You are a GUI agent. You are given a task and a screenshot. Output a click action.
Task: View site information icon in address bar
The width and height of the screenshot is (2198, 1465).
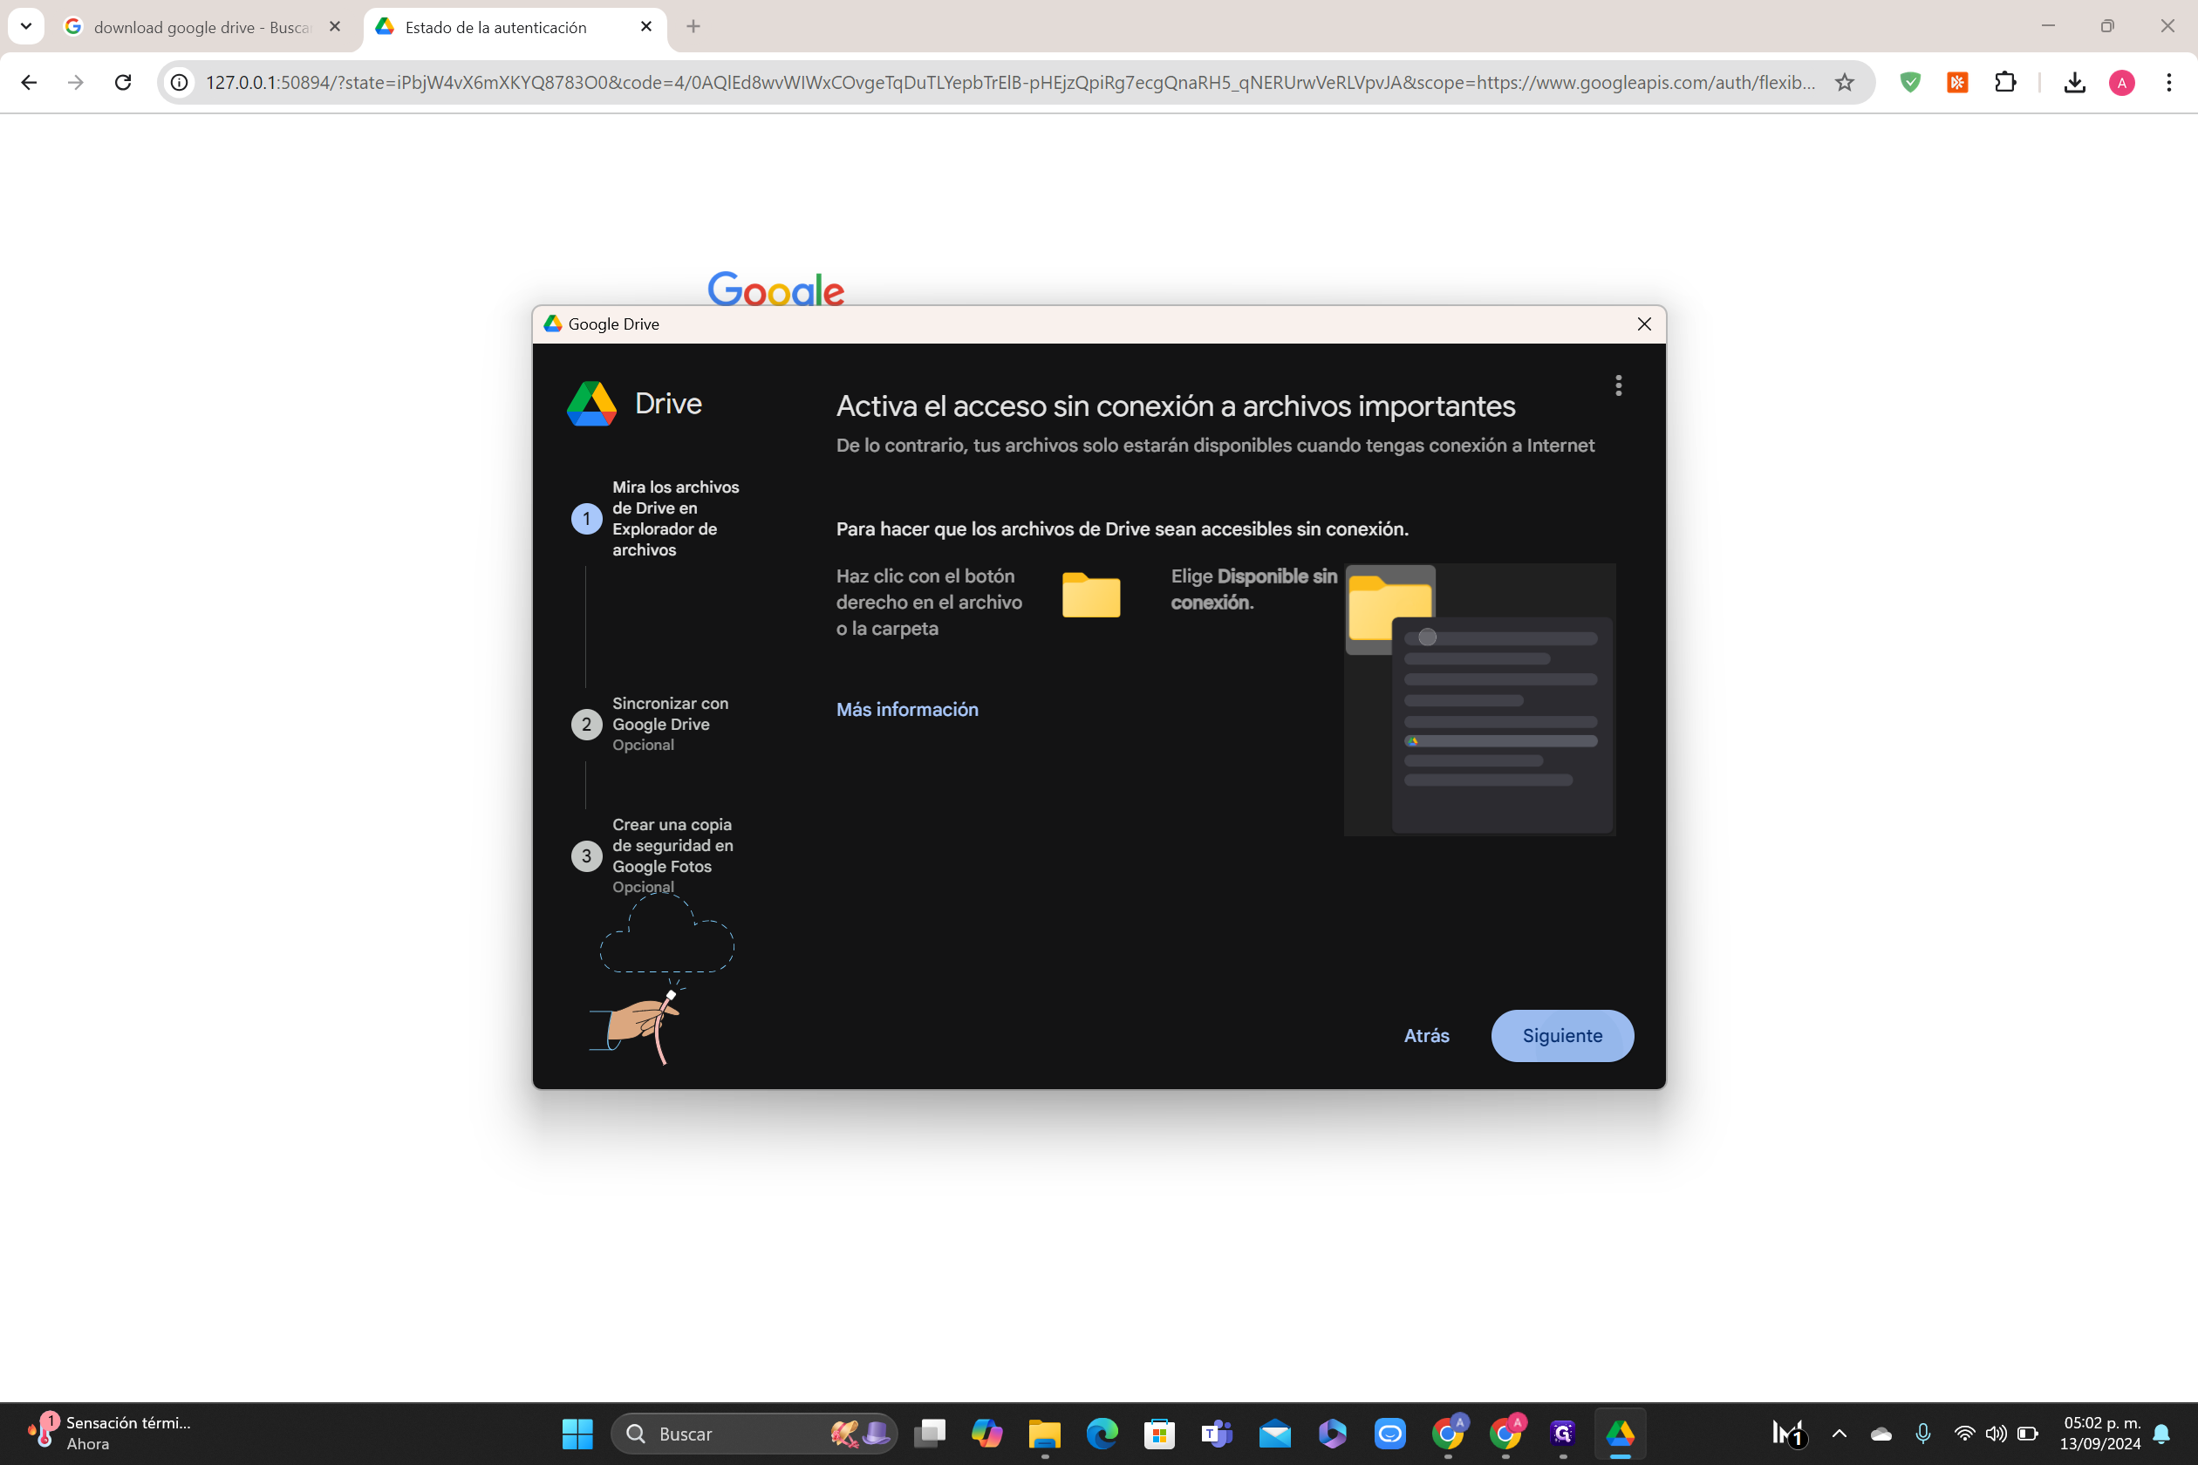point(180,82)
